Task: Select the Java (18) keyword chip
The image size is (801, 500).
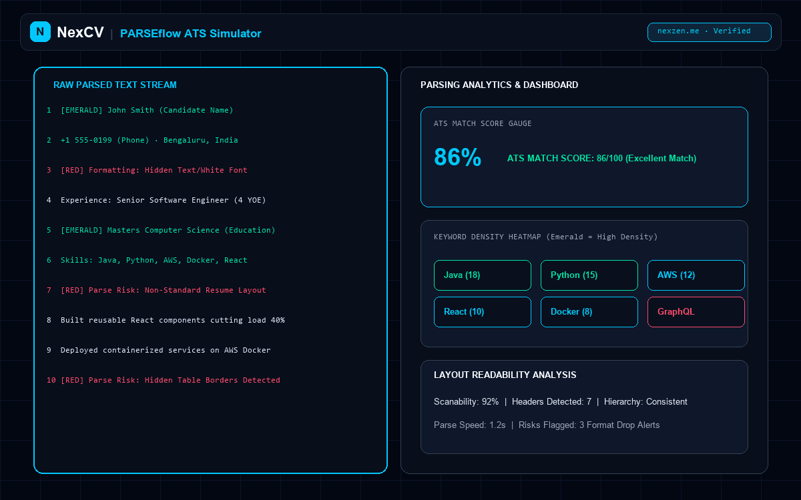Action: coord(483,275)
